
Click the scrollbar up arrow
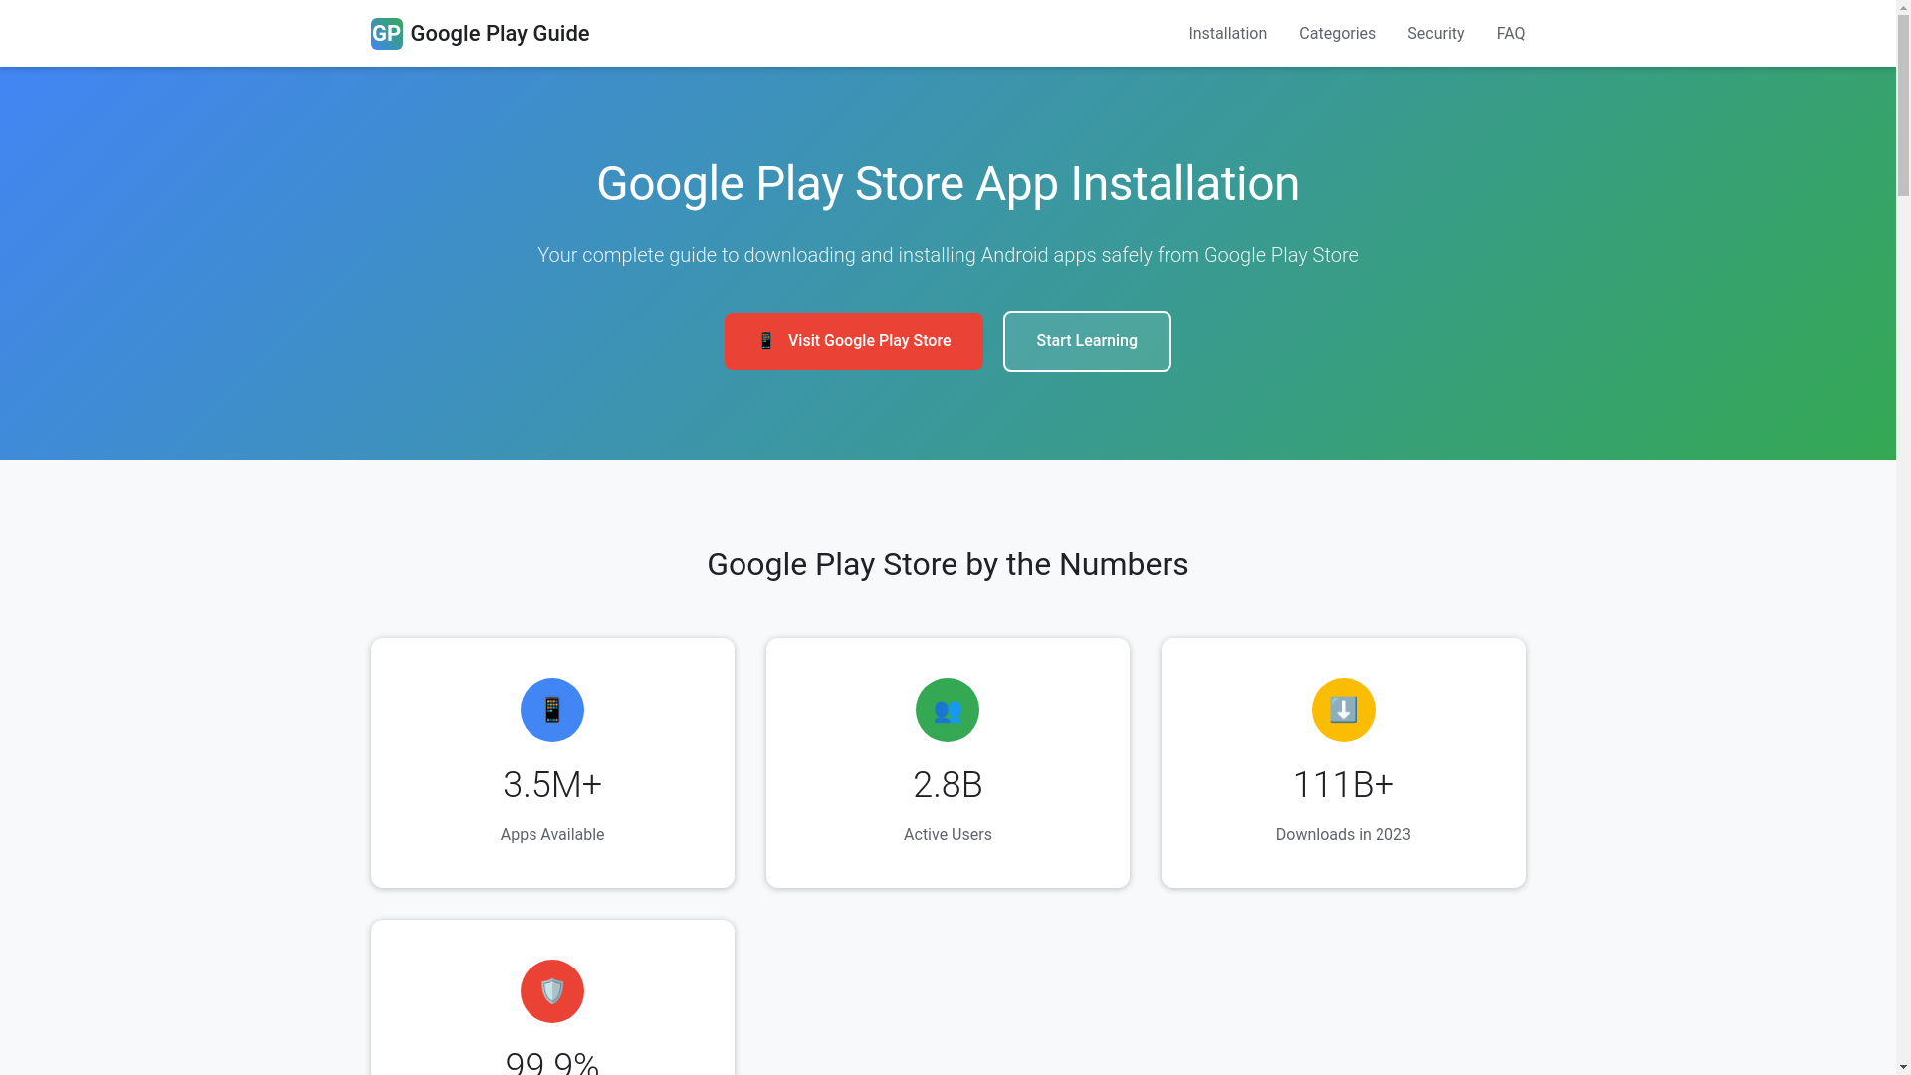coord(1903,8)
